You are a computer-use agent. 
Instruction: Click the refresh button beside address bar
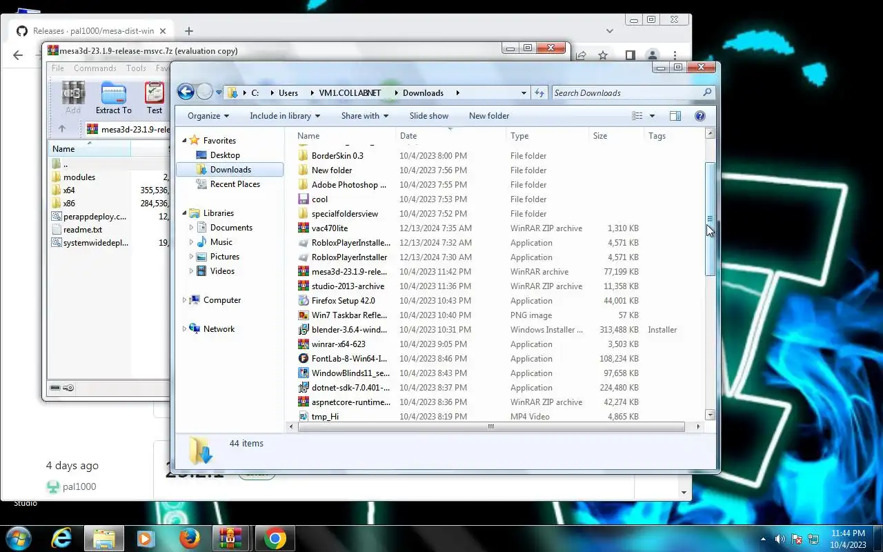click(540, 92)
